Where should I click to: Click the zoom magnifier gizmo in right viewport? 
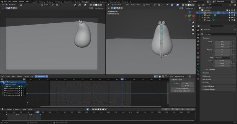coord(193,22)
